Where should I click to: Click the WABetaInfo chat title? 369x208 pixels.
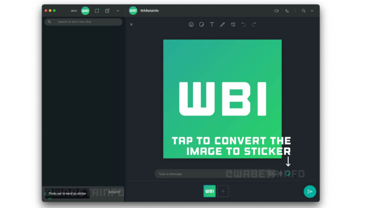click(149, 11)
